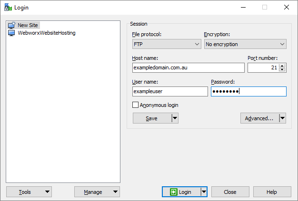Open the Advanced settings button
Screen dimensions: 298x201
click(259, 118)
